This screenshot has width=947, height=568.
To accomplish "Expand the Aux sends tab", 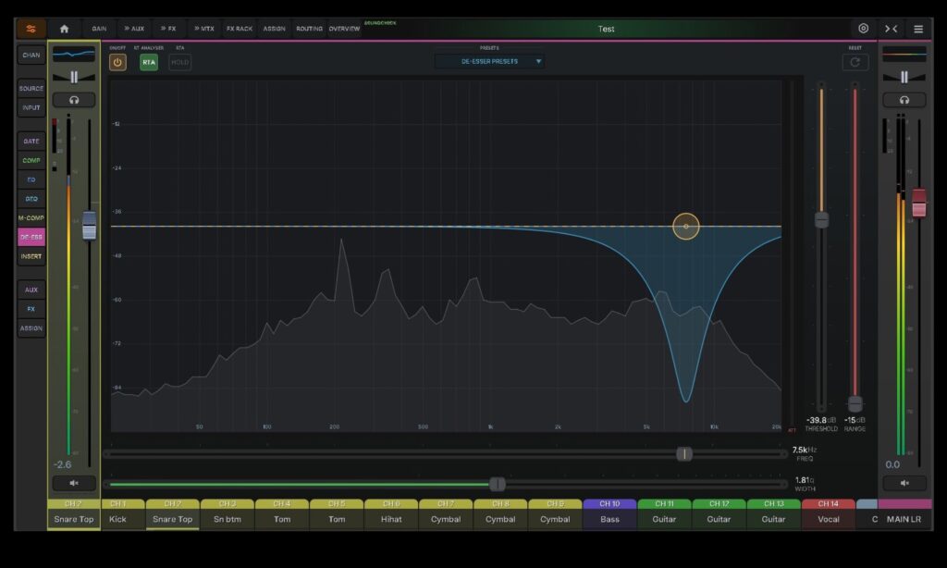I will coord(134,29).
